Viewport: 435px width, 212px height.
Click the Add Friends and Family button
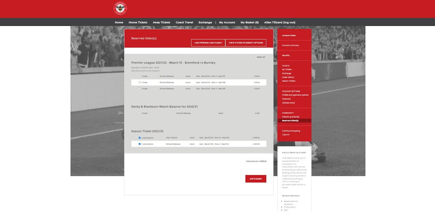click(208, 43)
